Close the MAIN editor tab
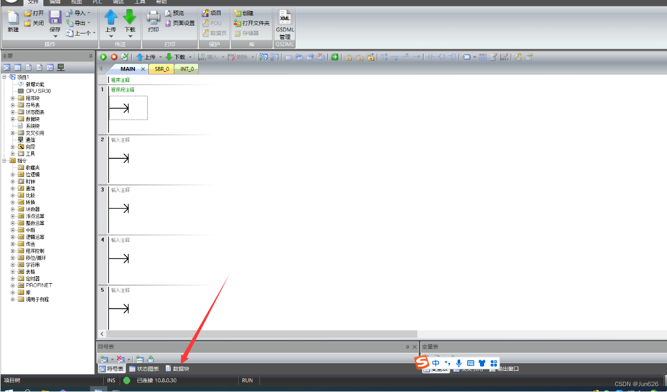Screen dimensions: 667x392 pyautogui.click(x=143, y=69)
